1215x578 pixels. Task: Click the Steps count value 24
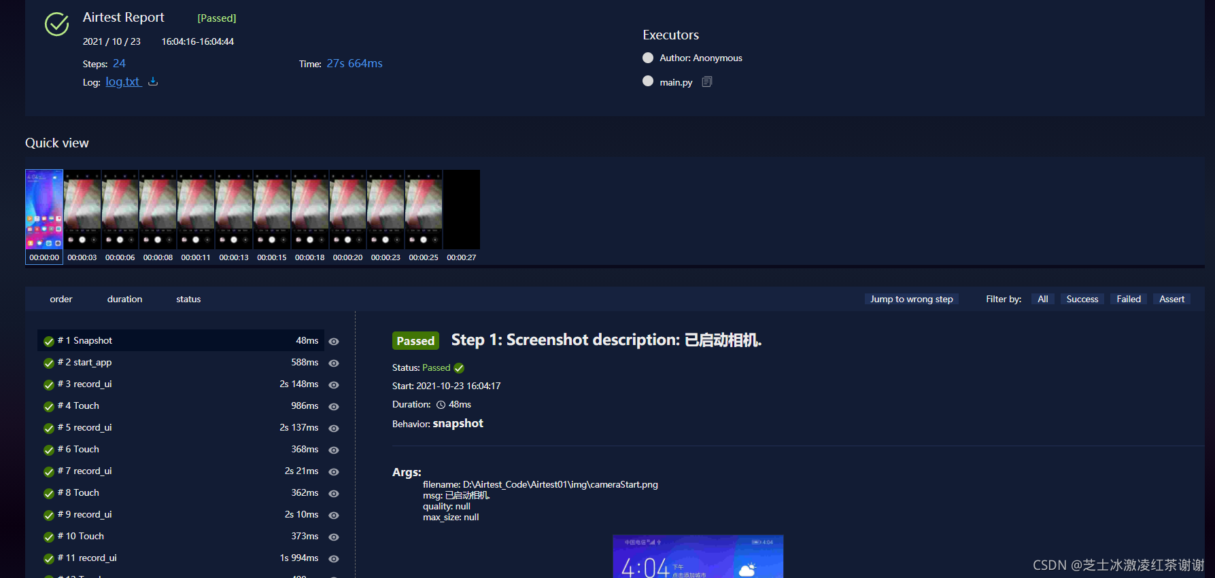pos(119,63)
